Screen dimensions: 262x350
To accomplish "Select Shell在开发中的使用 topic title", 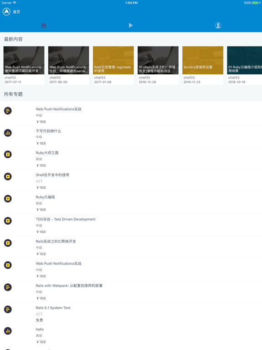I will click(52, 175).
